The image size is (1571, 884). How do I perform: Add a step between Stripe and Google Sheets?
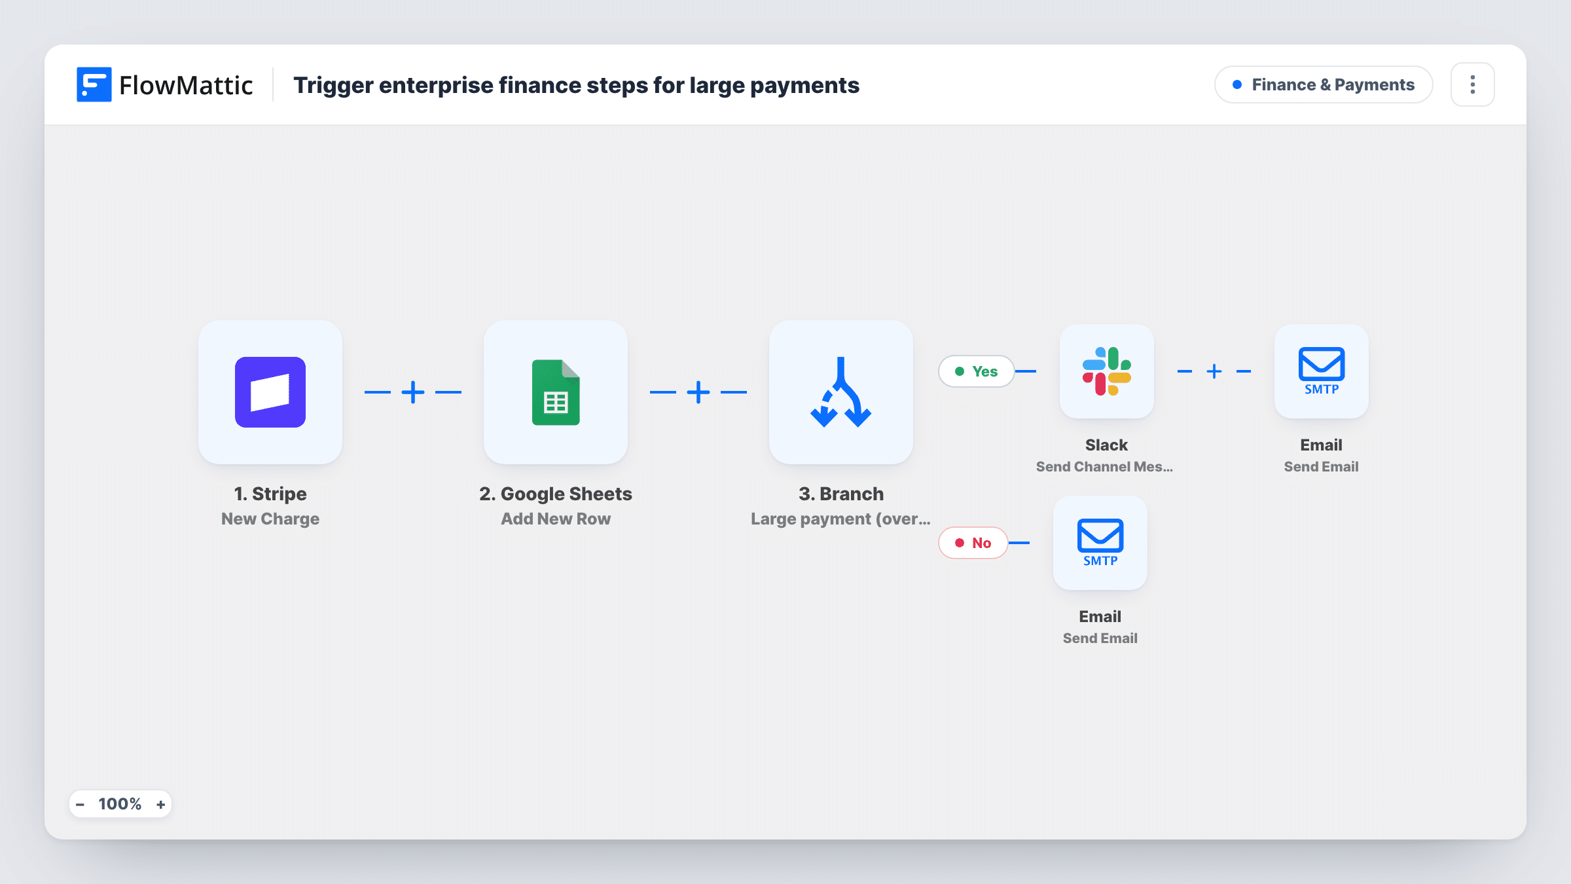413,392
